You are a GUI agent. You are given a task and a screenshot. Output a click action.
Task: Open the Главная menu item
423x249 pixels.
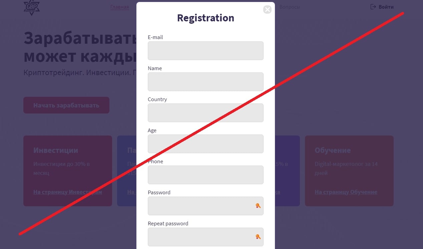[120, 7]
